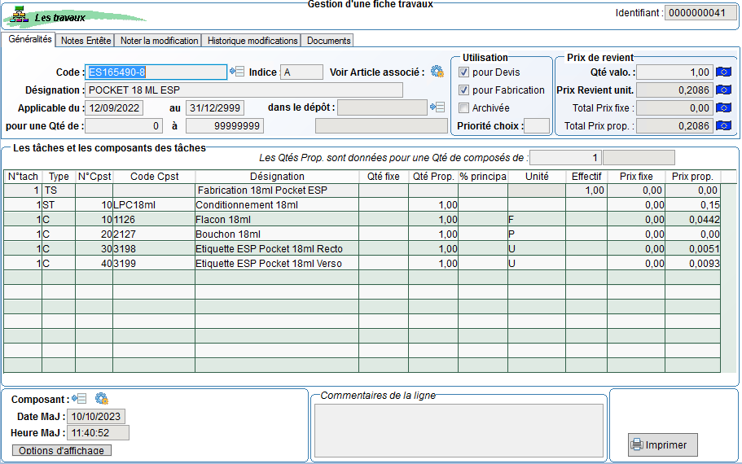This screenshot has height=464, width=742.
Task: Click the Désignation input field
Action: (244, 90)
